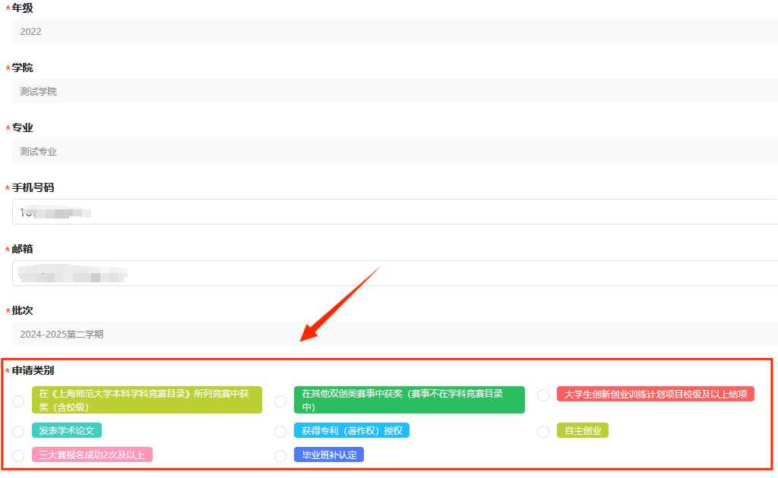Pick radio button for 在其他双创类赛事中获奖

coord(280,401)
